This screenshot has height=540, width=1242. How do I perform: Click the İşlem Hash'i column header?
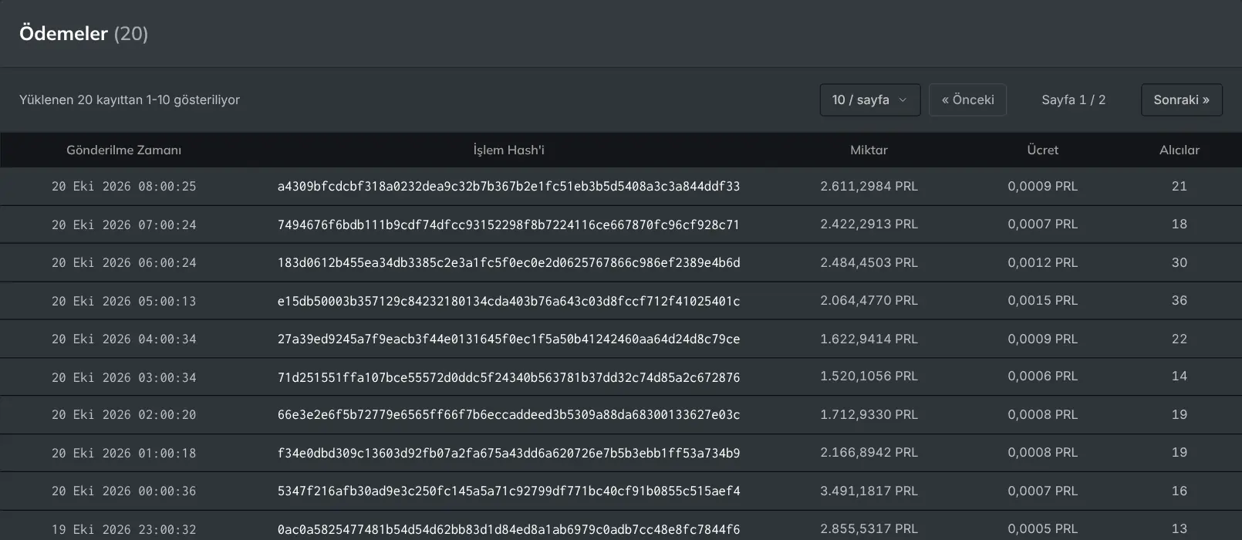point(508,150)
